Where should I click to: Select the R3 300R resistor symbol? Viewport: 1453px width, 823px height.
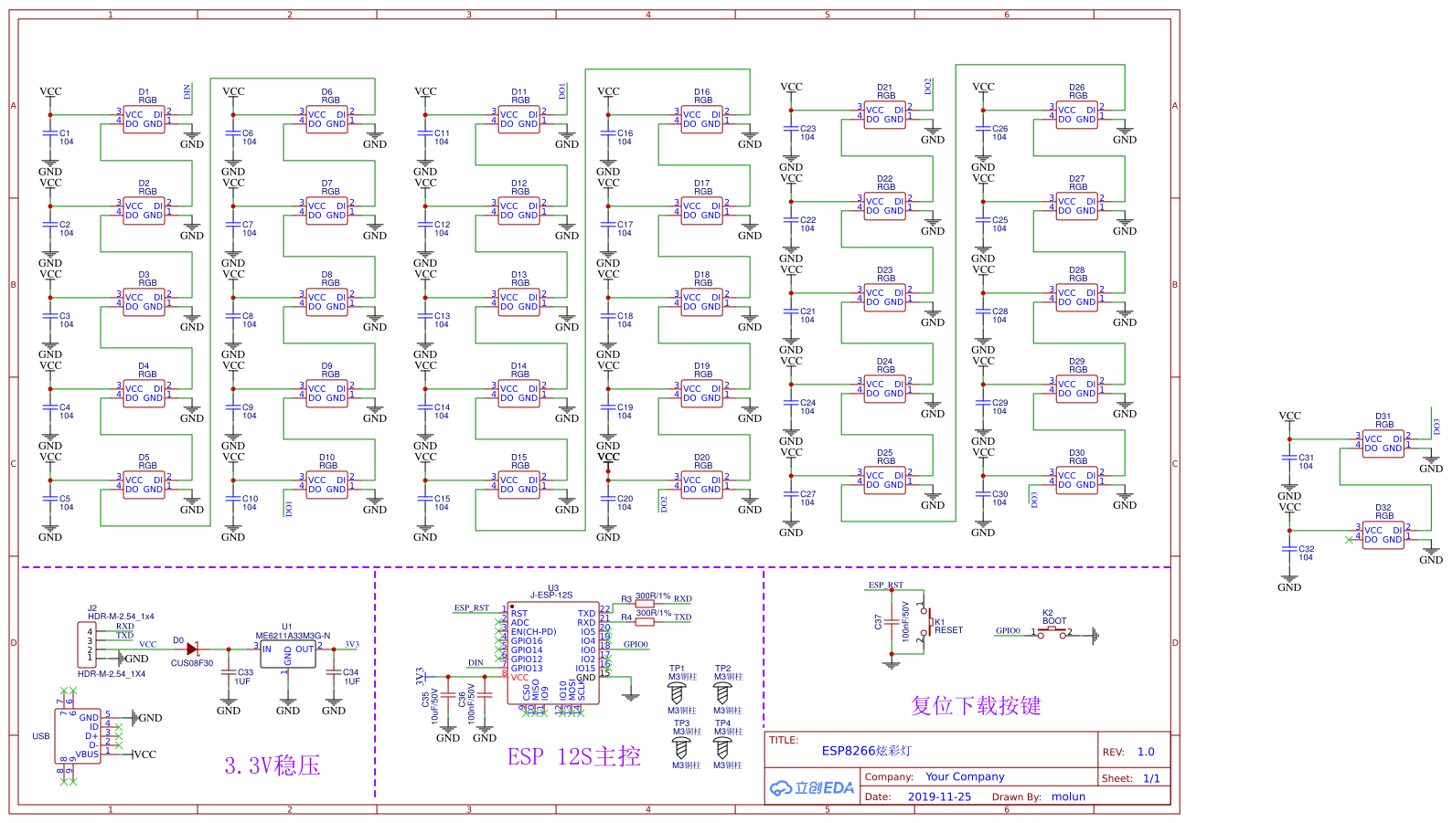[645, 604]
